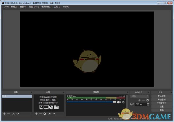Open the 帮助(H) menu
Image resolution: width=174 pixels, height=122 pixels.
66,7
